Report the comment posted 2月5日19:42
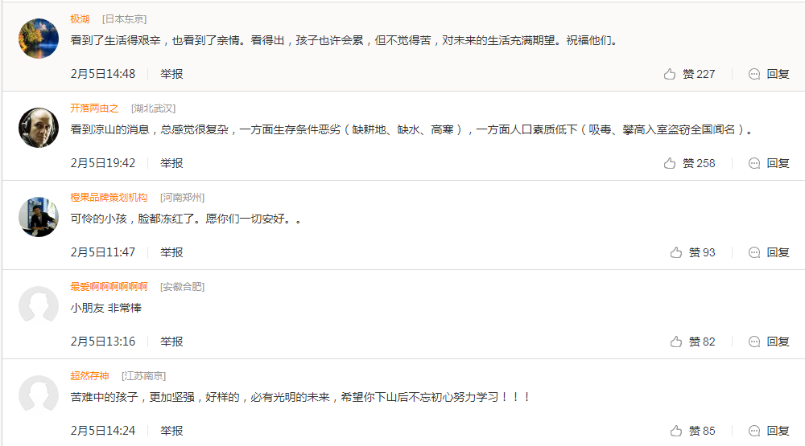Image resolution: width=805 pixels, height=446 pixels. coord(171,164)
